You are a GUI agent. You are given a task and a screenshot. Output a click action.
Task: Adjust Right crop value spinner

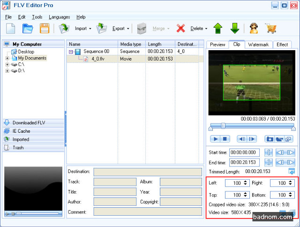coord(291,183)
